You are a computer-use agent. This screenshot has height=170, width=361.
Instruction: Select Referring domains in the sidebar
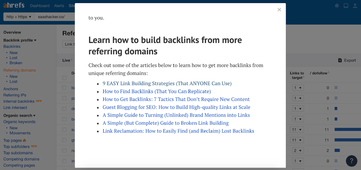pos(20,70)
